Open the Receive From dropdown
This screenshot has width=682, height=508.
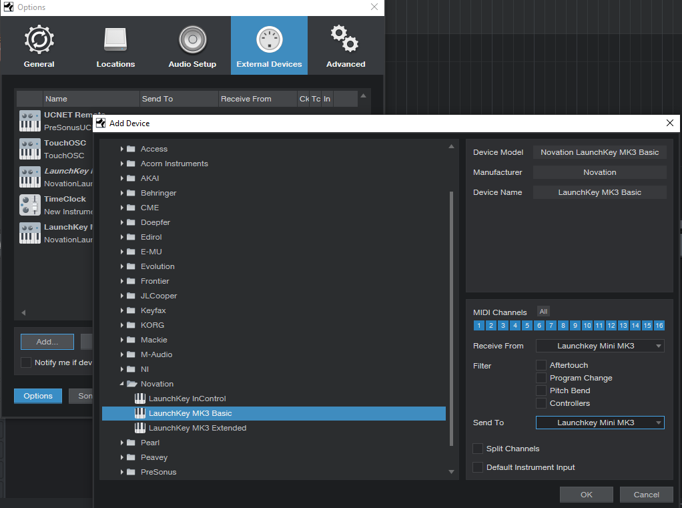[600, 346]
